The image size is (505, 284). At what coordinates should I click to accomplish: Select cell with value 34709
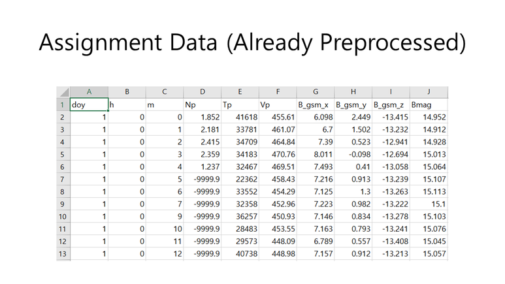point(240,142)
